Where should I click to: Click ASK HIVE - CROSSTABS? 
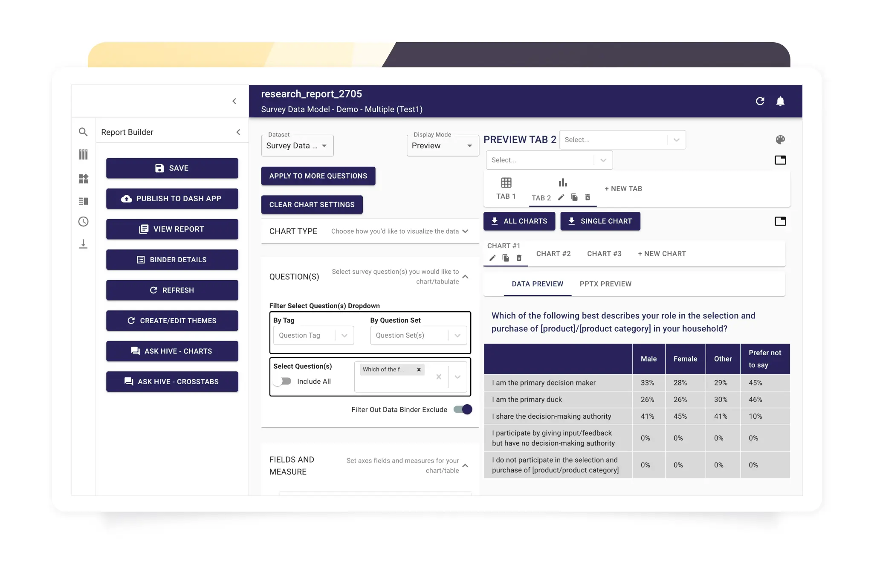[x=172, y=382]
